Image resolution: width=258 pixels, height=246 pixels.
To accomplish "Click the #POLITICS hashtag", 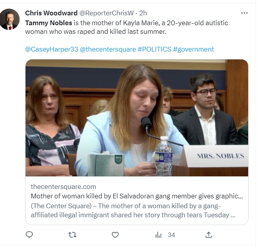I will pyautogui.click(x=154, y=49).
